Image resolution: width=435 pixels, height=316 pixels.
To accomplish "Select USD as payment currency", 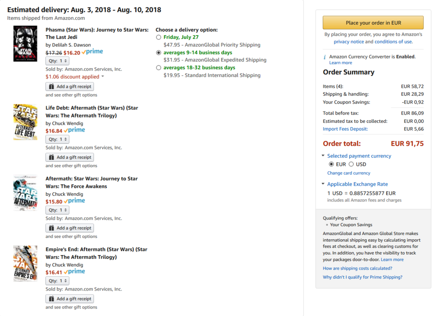I will (x=351, y=164).
